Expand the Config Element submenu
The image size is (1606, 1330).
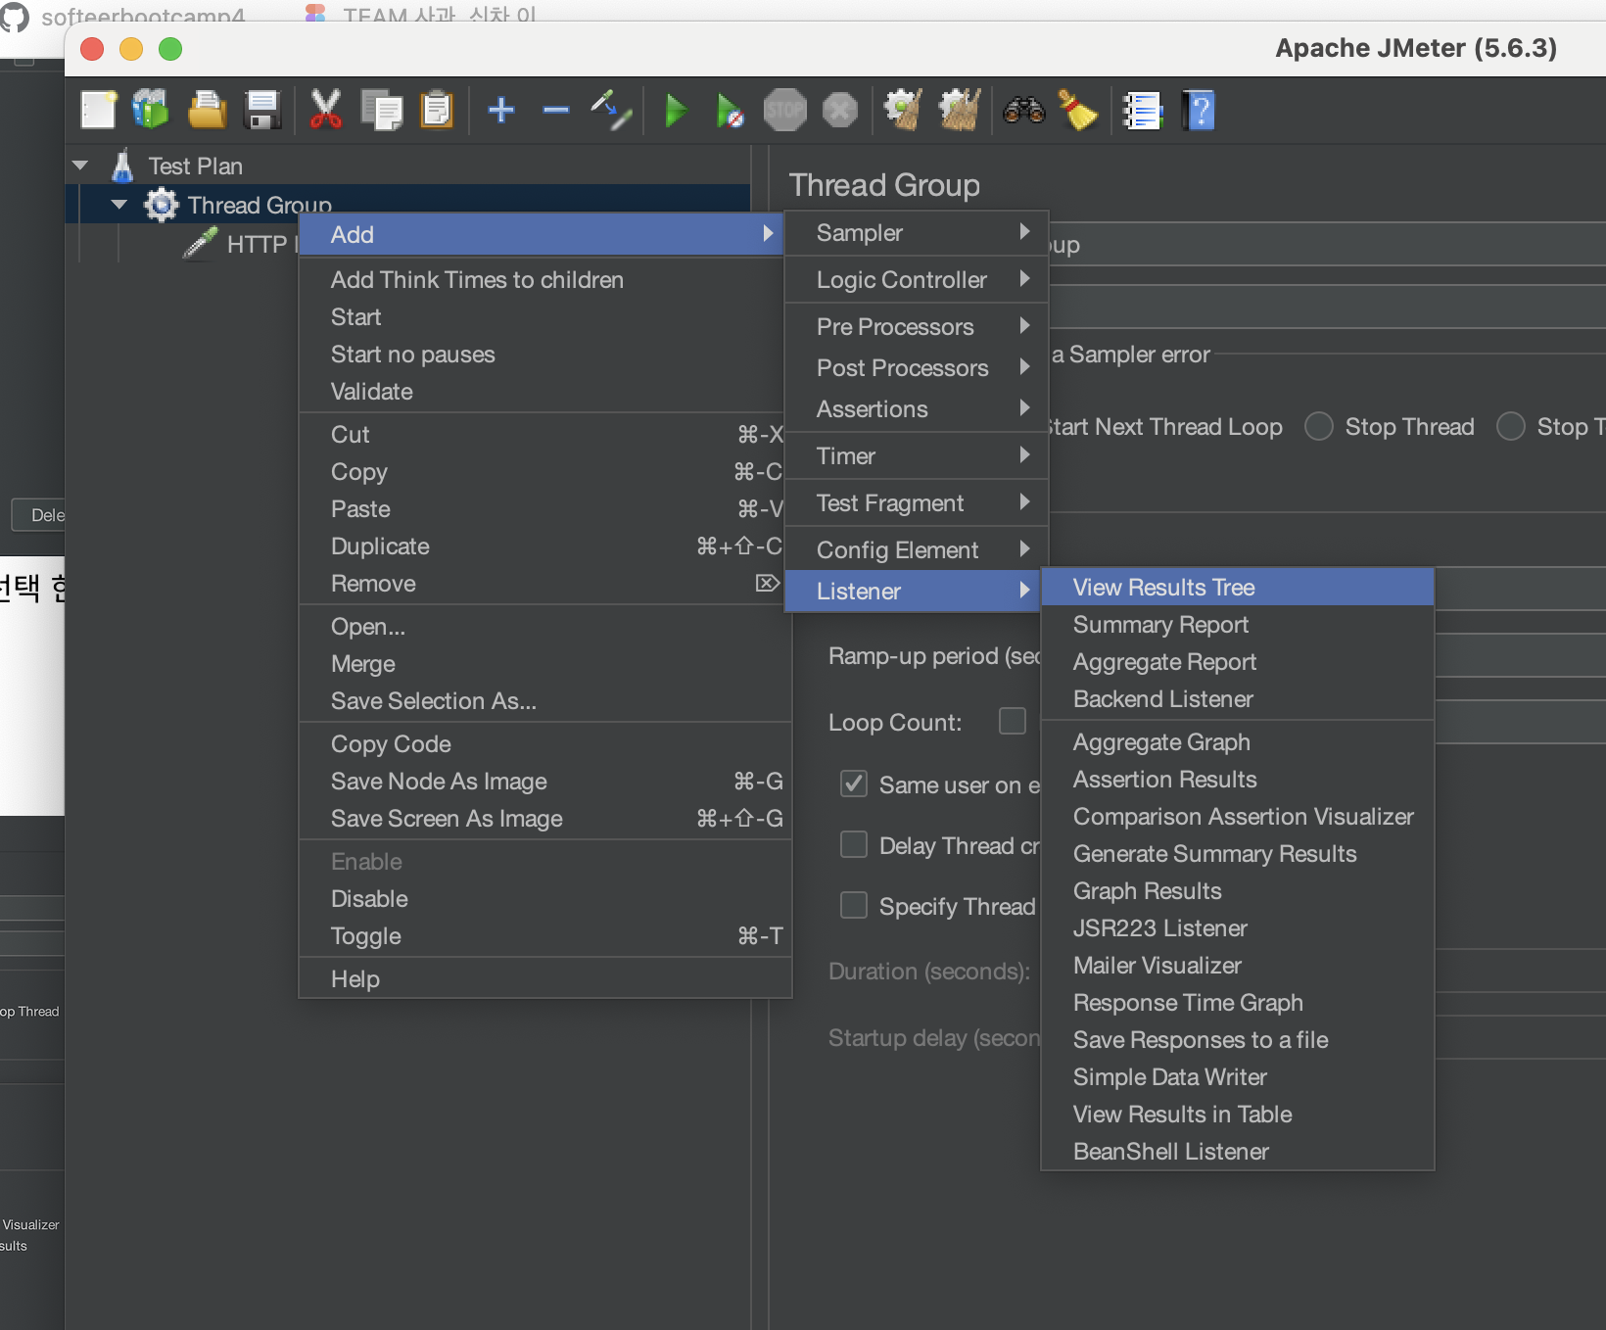tap(917, 549)
